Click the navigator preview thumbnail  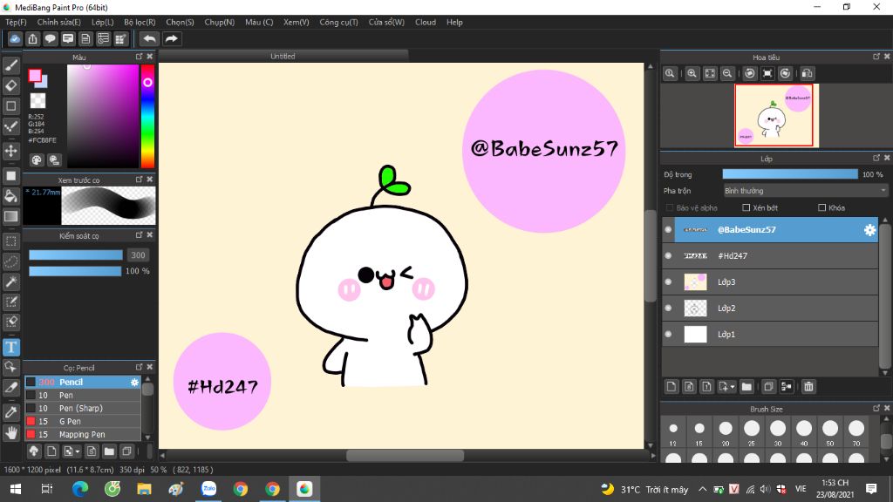pos(774,116)
